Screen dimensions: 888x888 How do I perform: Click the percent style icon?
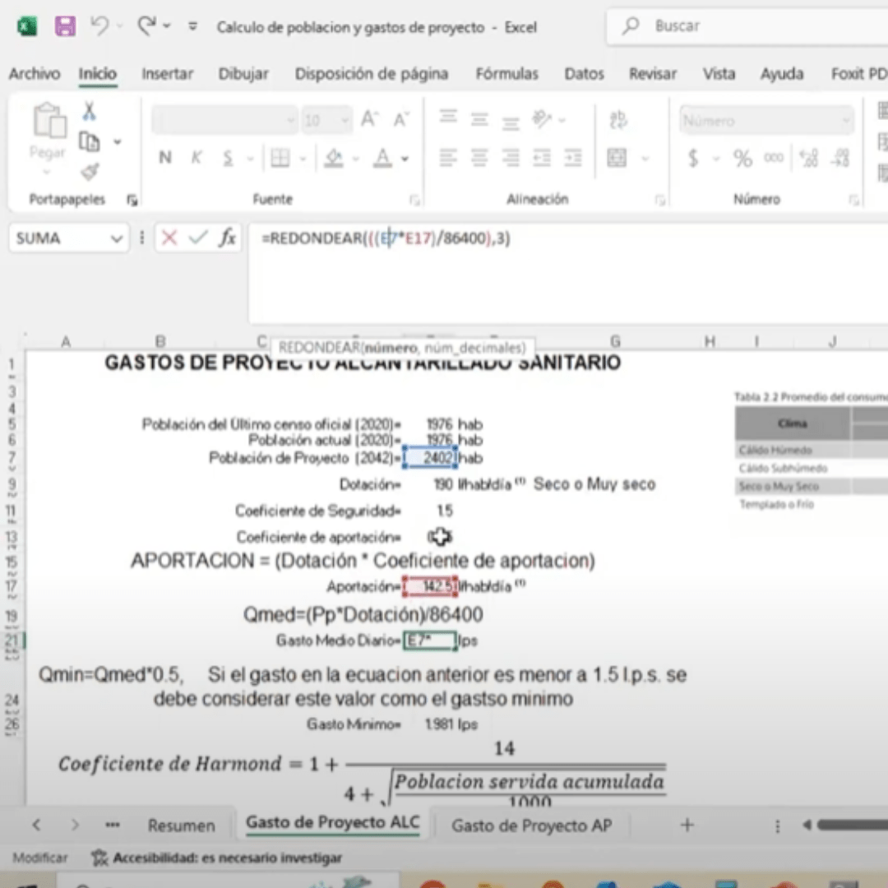tap(742, 158)
